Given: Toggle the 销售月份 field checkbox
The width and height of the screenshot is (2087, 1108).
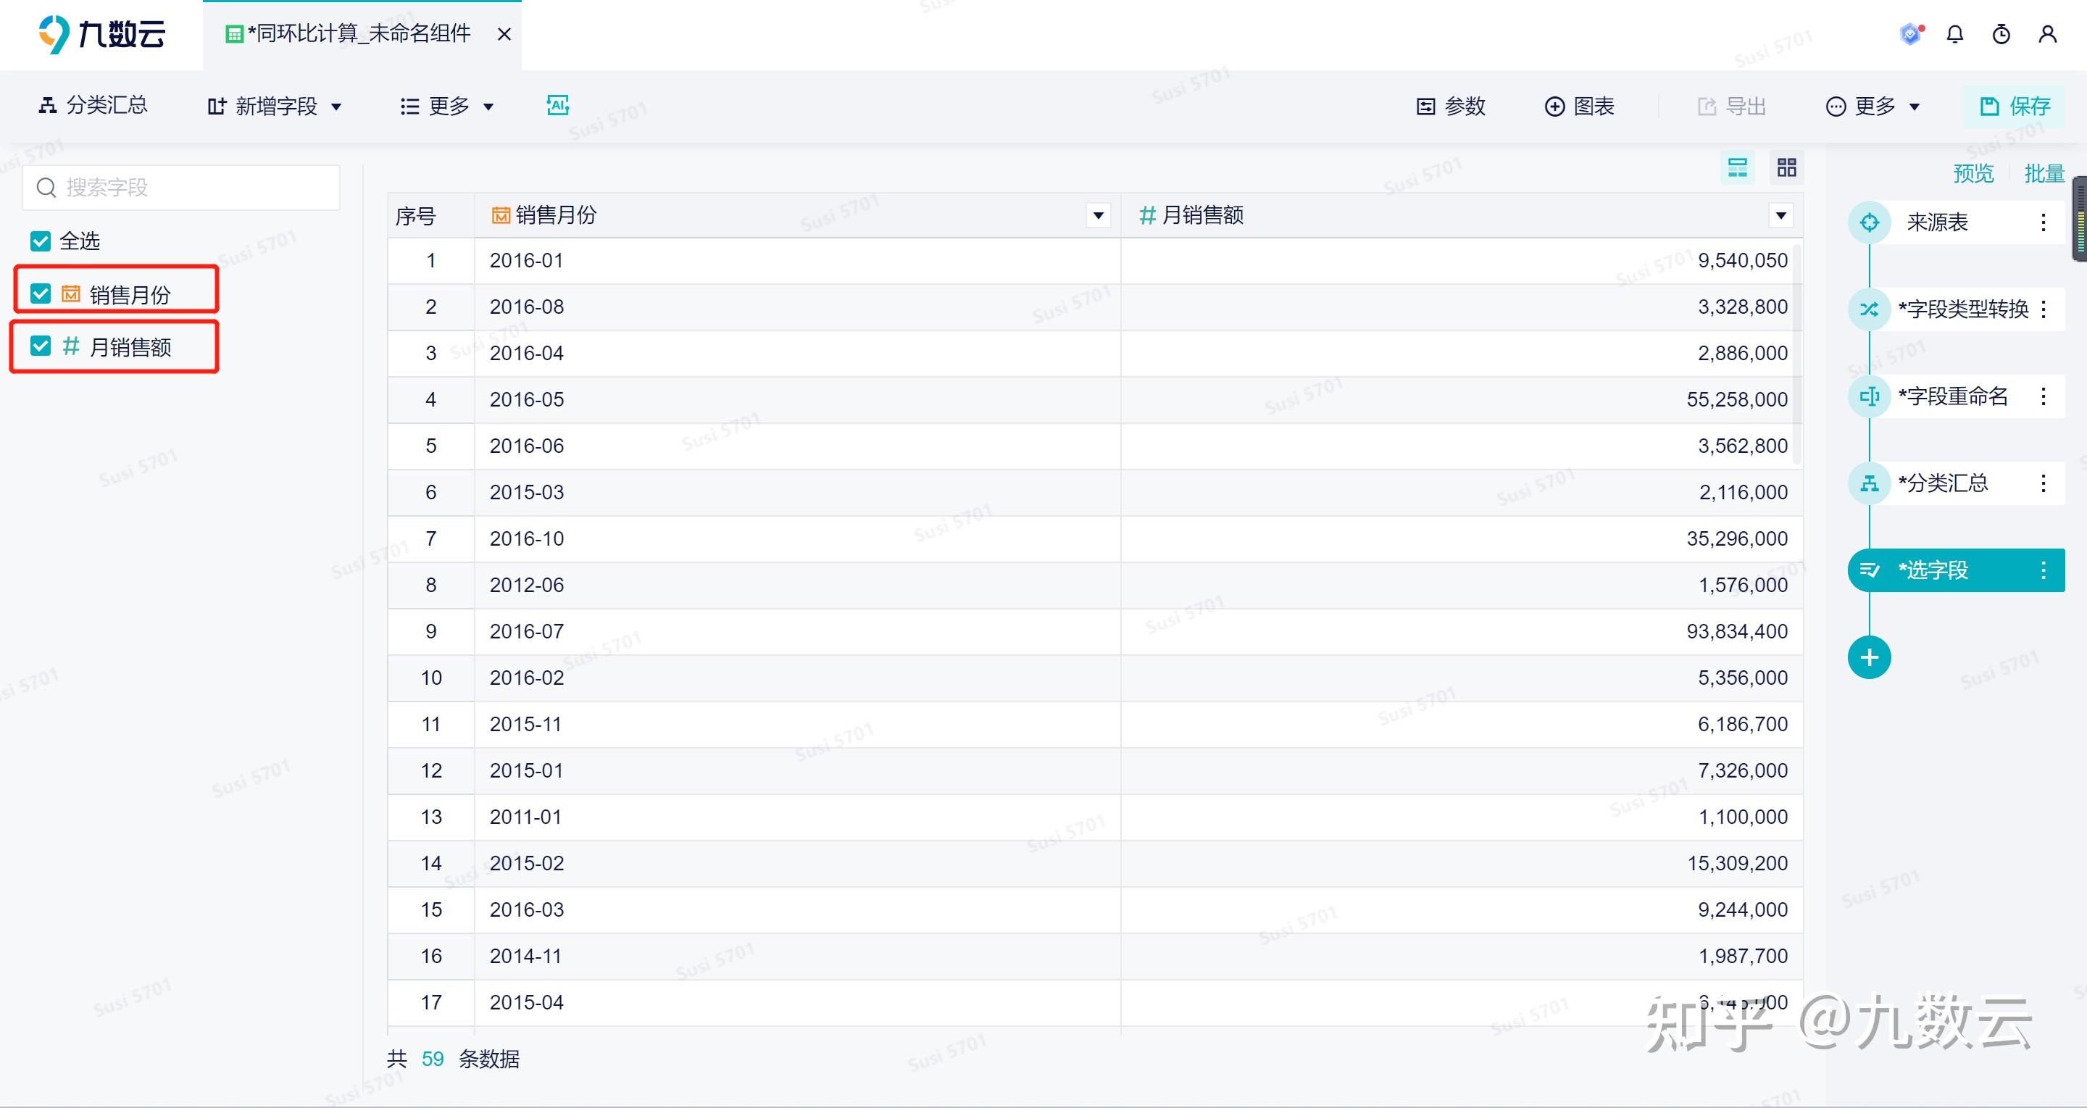Looking at the screenshot, I should tap(41, 294).
